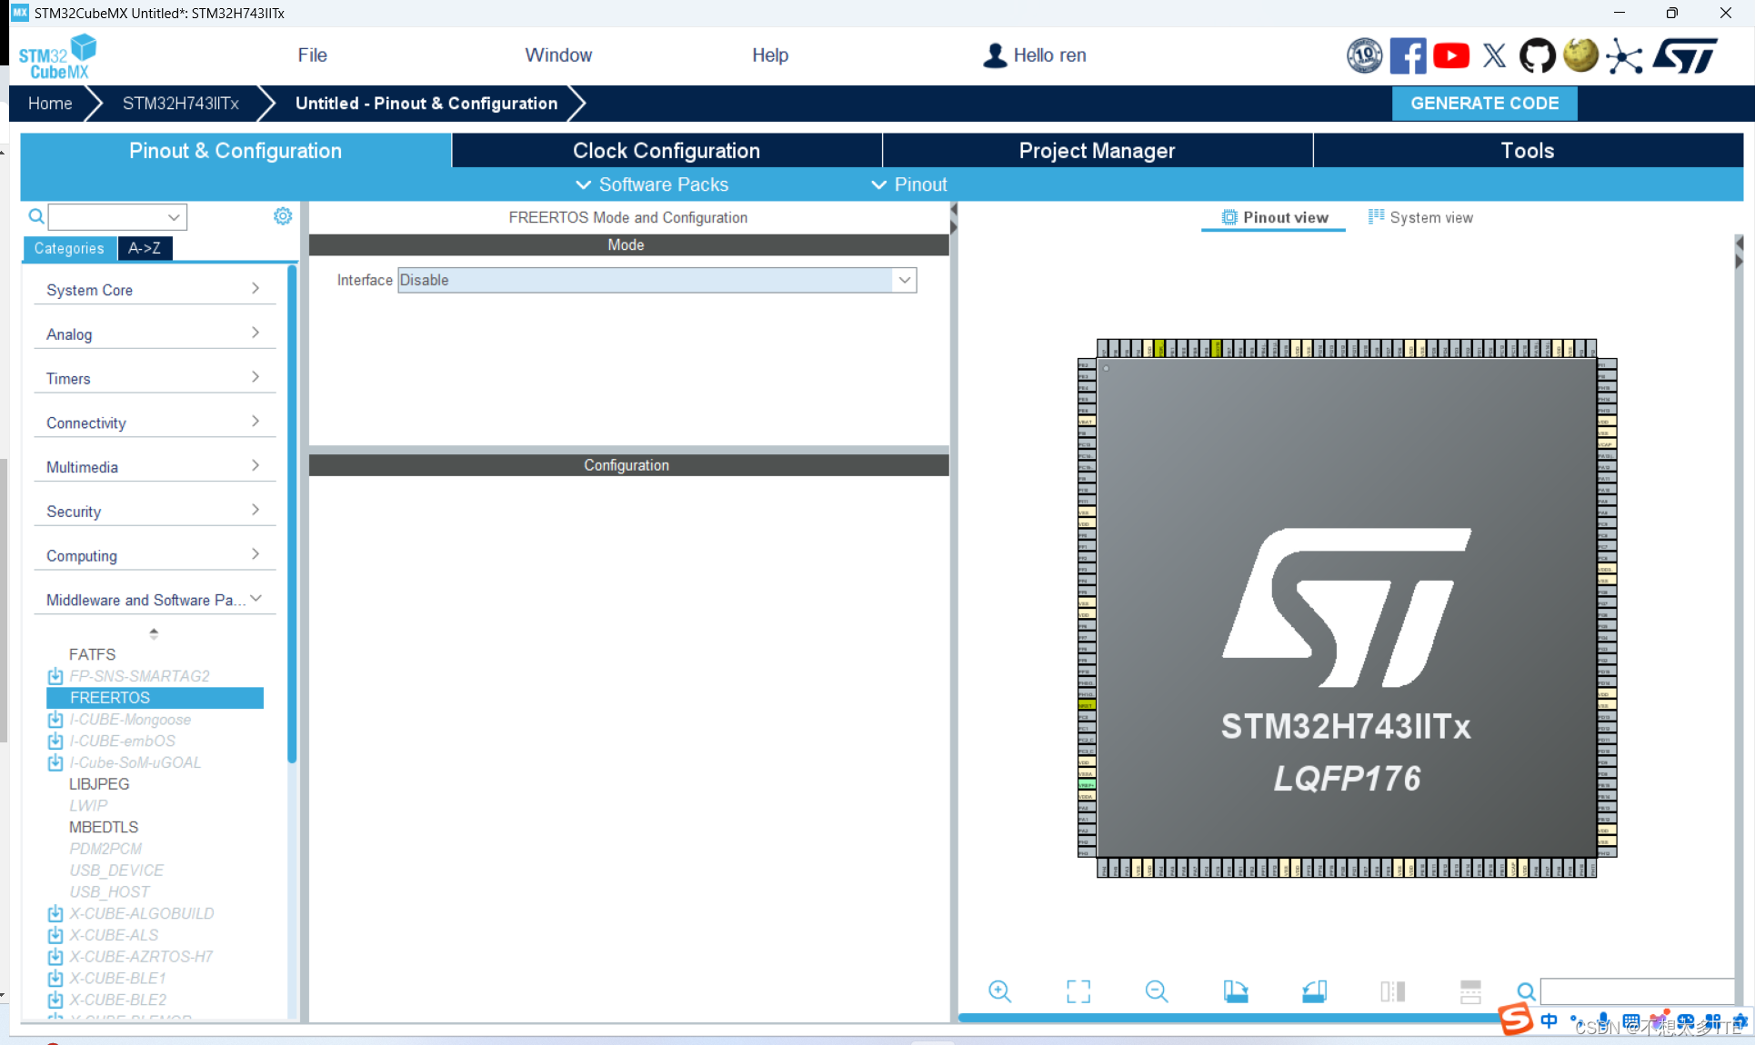The image size is (1755, 1045).
Task: Switch to the Clock Configuration tab
Action: (666, 150)
